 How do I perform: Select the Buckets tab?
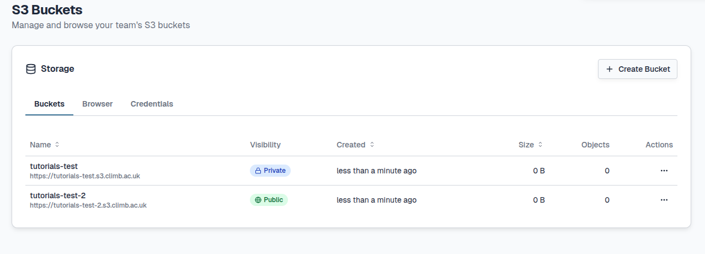[x=49, y=104]
